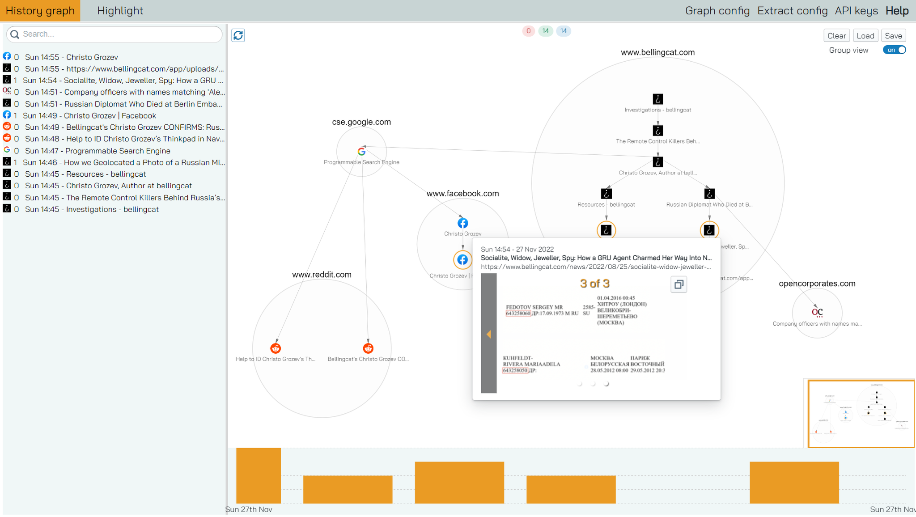Screen dimensions: 916x517
Task: Click the last orange timeline bar on the right
Action: click(794, 483)
